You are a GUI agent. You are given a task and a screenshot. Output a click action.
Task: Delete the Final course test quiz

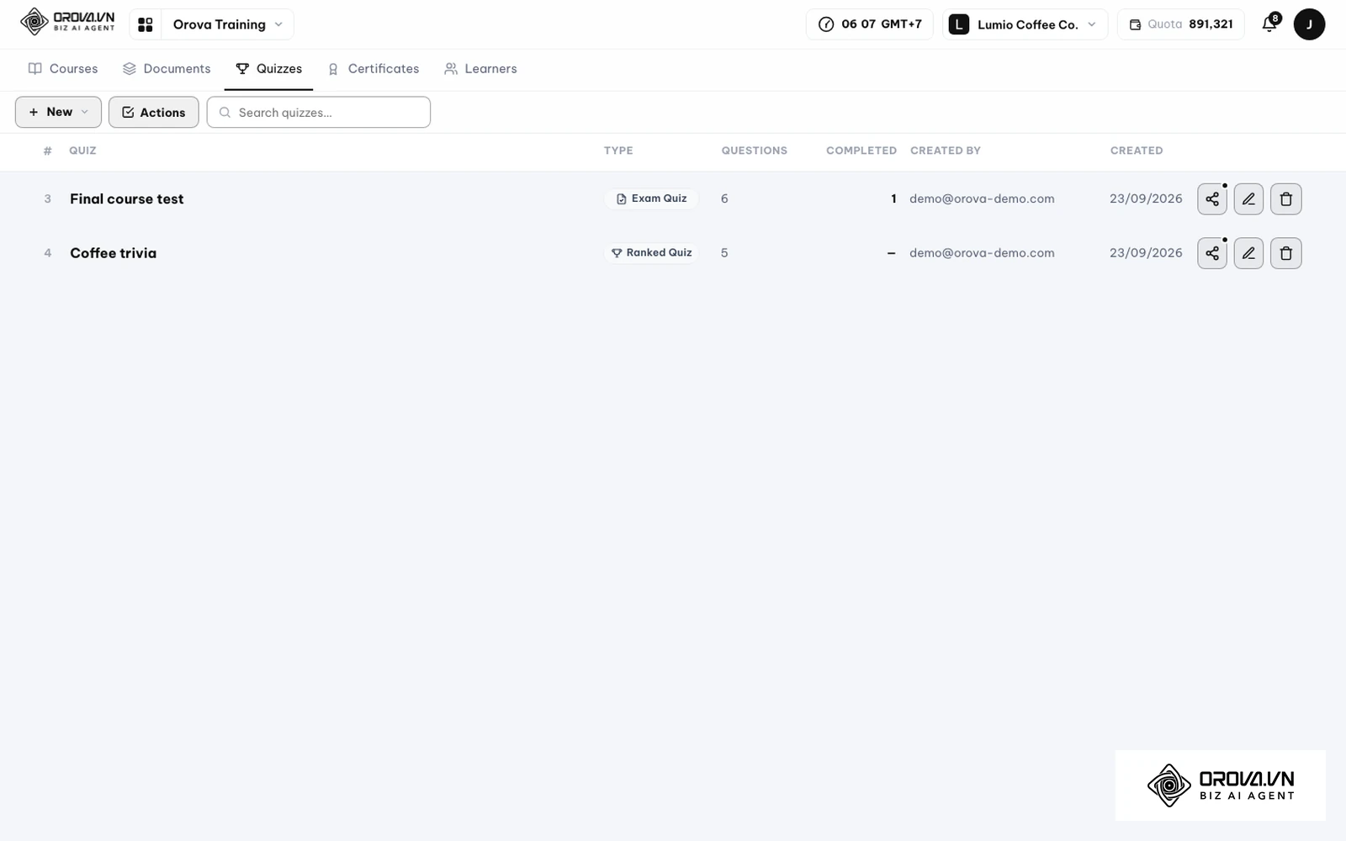(1285, 199)
